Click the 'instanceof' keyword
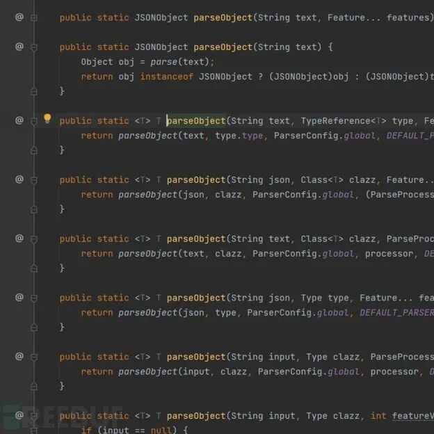The width and height of the screenshot is (434, 434). pyautogui.click(x=167, y=77)
